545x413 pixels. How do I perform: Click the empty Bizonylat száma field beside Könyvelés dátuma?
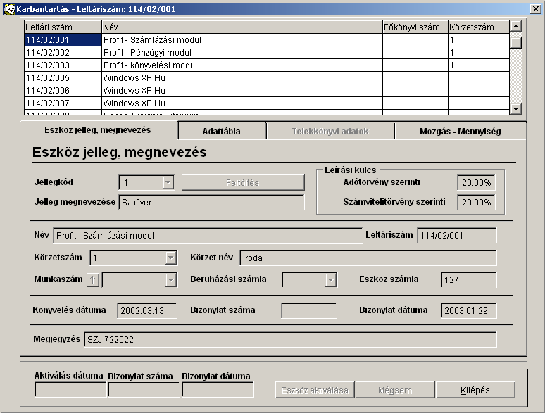click(309, 310)
